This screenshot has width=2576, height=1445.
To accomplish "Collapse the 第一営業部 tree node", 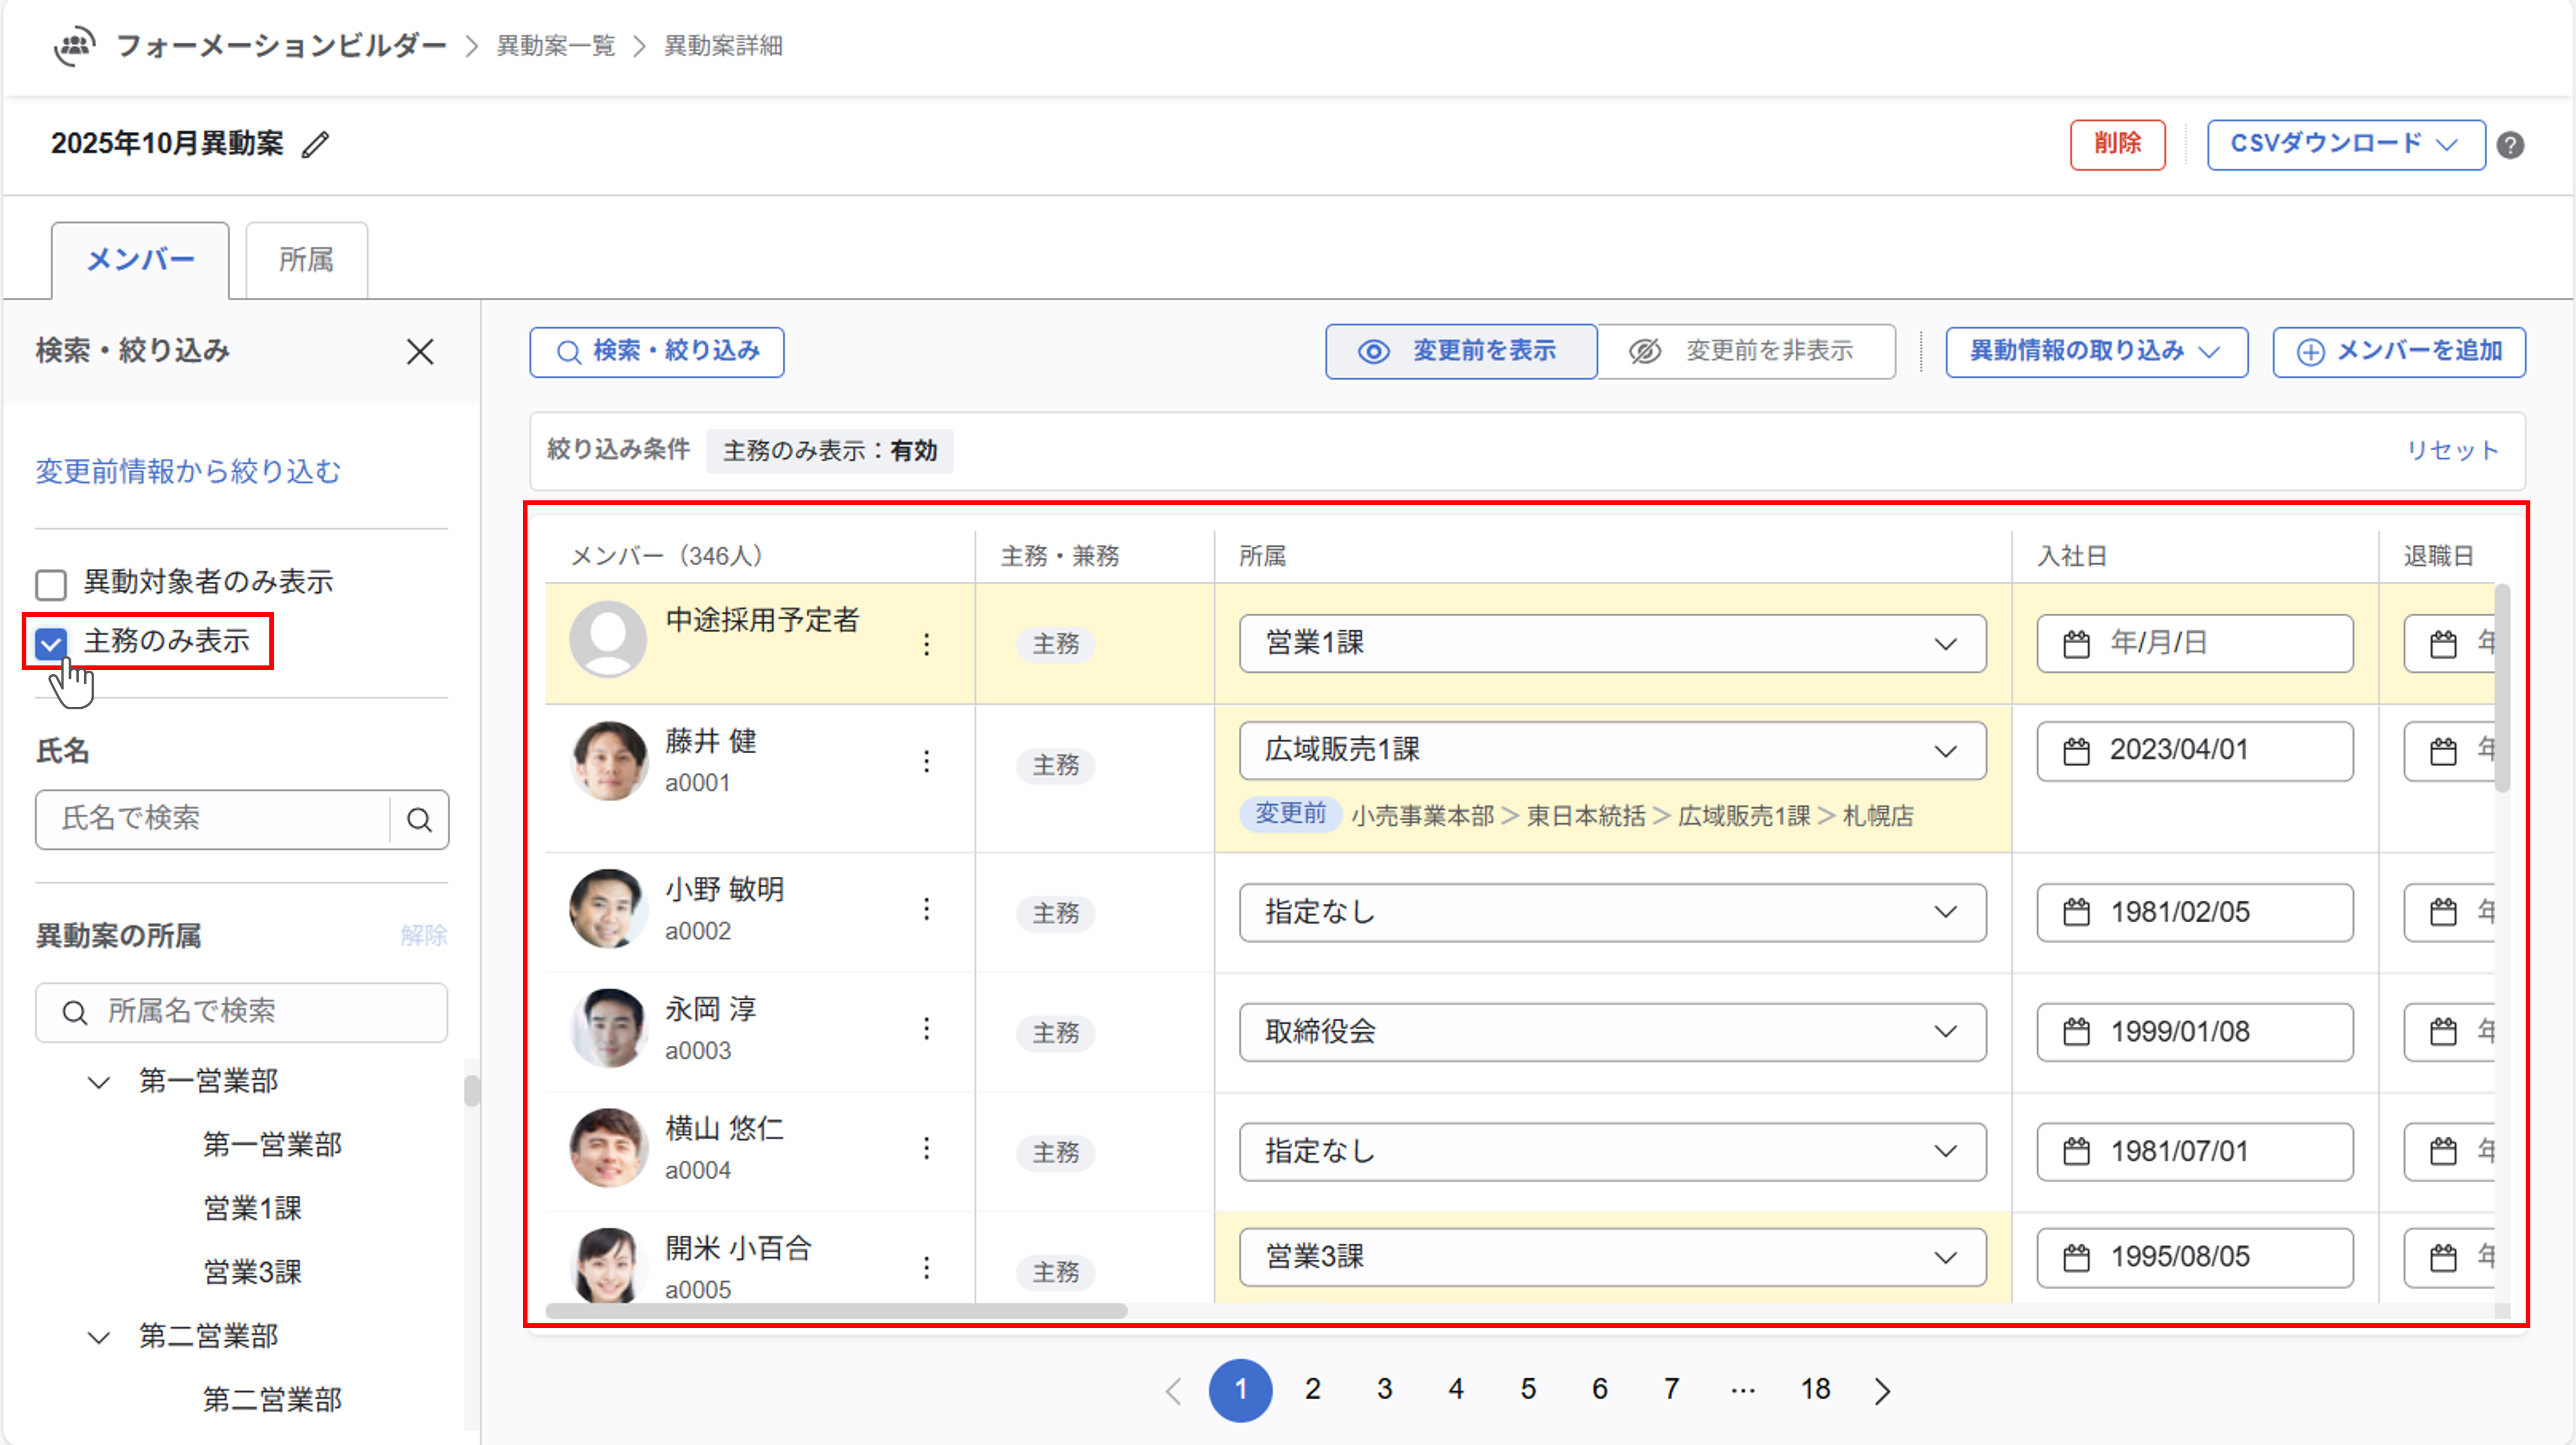I will tap(99, 1082).
